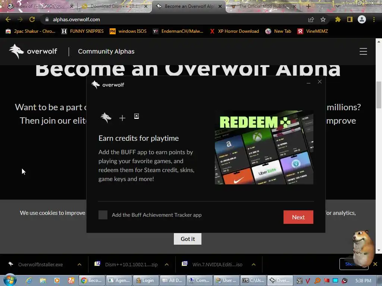
Task: Launch Internet Explorer from taskbar
Action: coord(29,280)
